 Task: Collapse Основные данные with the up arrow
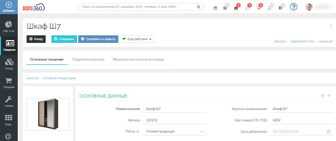click(x=329, y=96)
